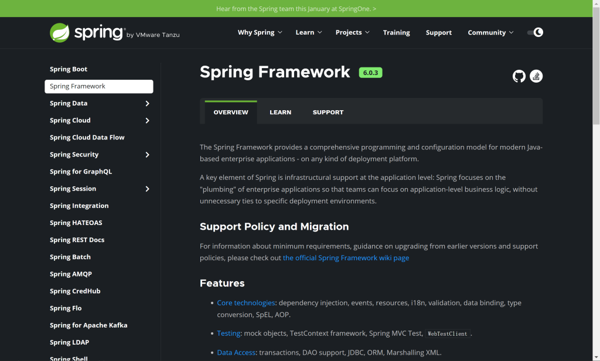Screen dimensions: 600x361
Task: Expand the Spring Session submenu chevron
Action: coord(147,189)
